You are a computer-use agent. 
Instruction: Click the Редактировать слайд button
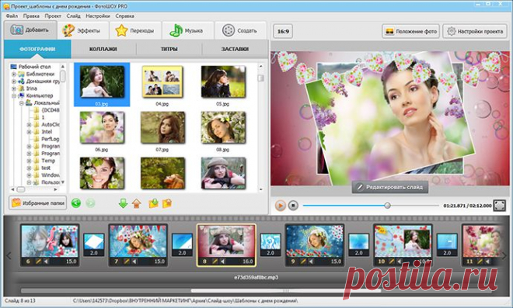pos(390,187)
